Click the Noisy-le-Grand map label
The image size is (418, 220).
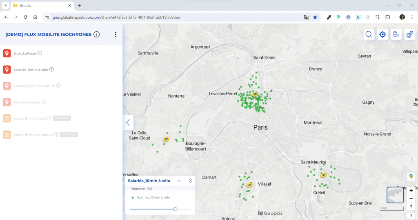[378, 134]
